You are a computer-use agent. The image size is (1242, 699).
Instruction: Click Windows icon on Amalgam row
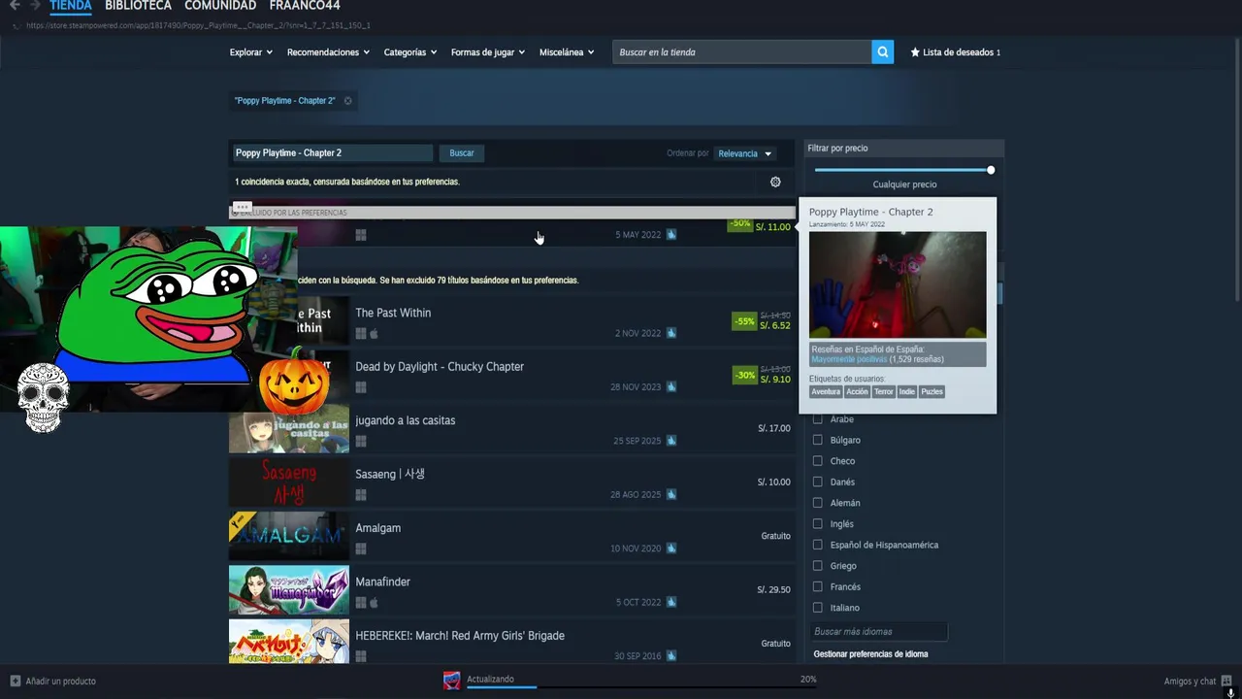(x=361, y=549)
